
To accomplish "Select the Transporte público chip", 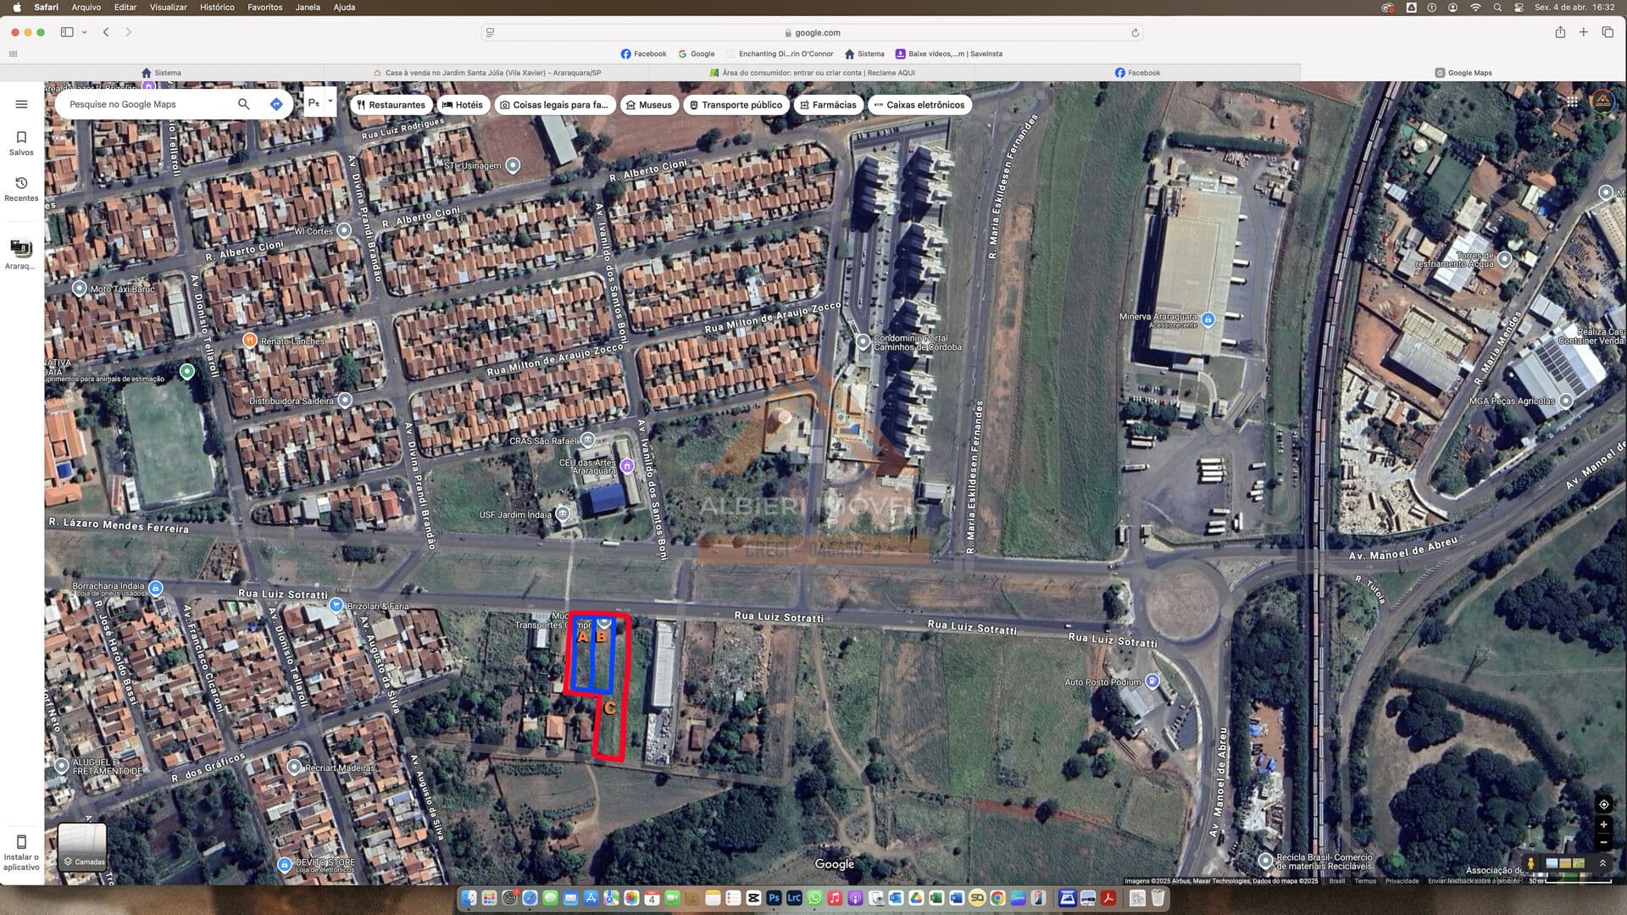I will pyautogui.click(x=736, y=105).
